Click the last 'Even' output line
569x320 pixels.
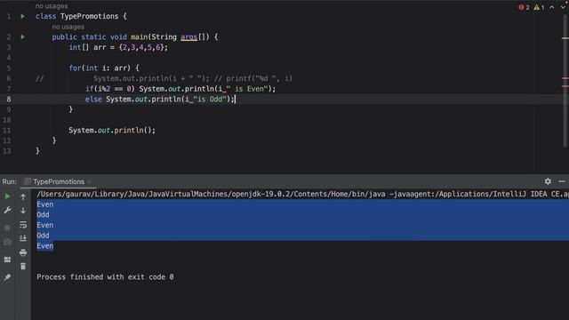pos(45,246)
